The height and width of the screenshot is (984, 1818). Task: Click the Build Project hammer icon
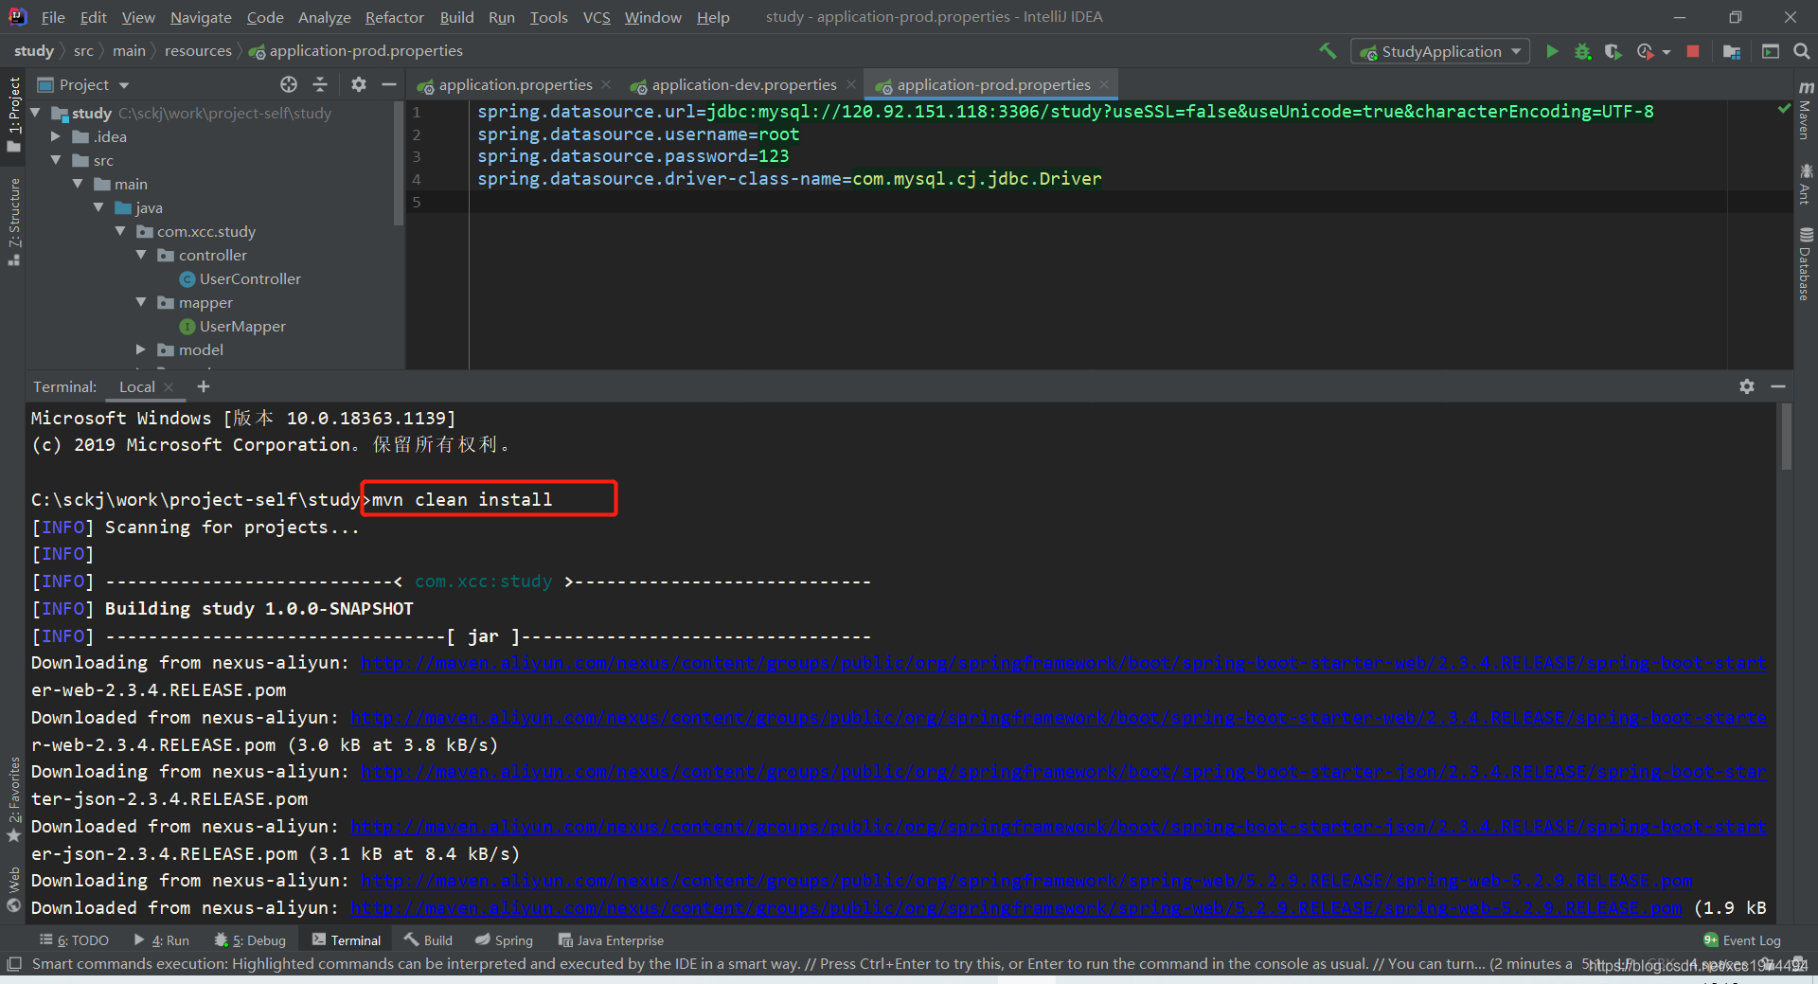(1328, 51)
